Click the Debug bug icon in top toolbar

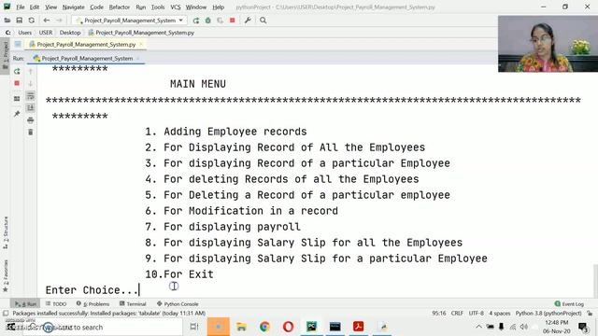tap(207, 21)
